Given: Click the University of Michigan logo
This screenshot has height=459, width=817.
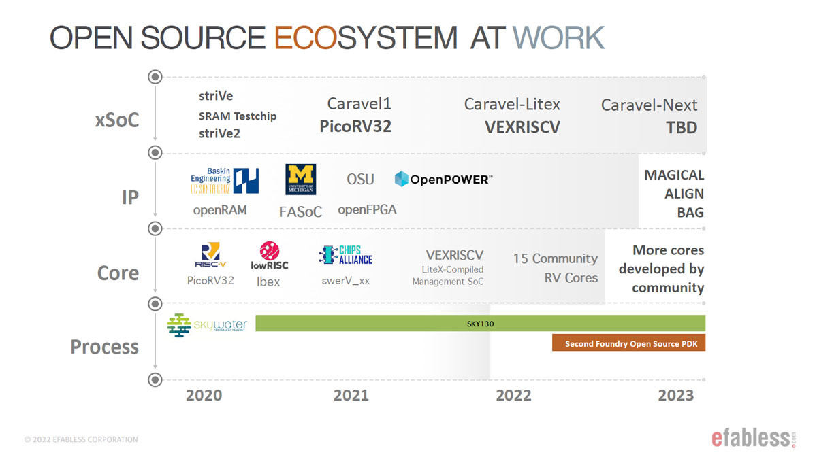Looking at the screenshot, I should coord(300,180).
